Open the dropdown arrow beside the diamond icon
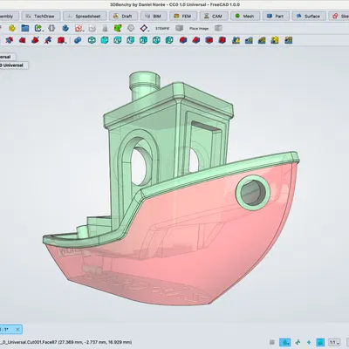The height and width of the screenshot is (349, 349). (148, 30)
